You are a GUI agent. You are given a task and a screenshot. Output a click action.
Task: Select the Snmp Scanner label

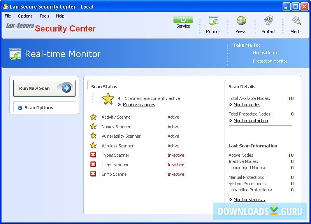(115, 174)
